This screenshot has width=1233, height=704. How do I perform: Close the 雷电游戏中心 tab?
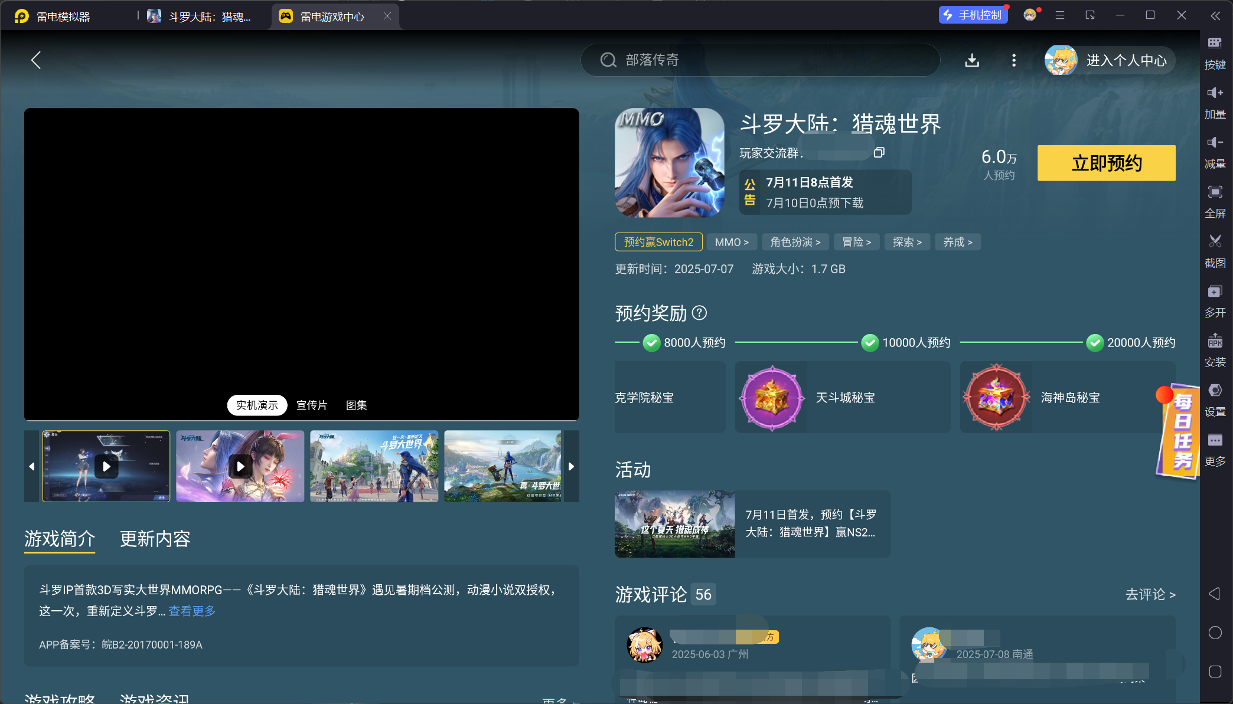coord(387,17)
